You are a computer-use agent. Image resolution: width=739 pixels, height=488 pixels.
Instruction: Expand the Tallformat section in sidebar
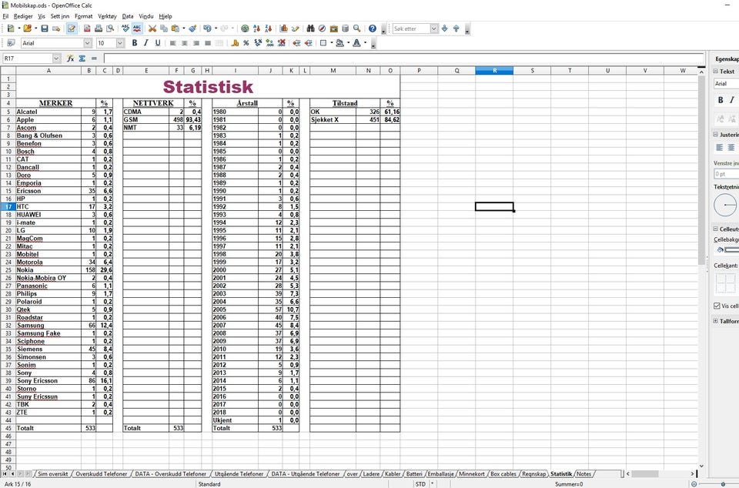[x=715, y=321]
